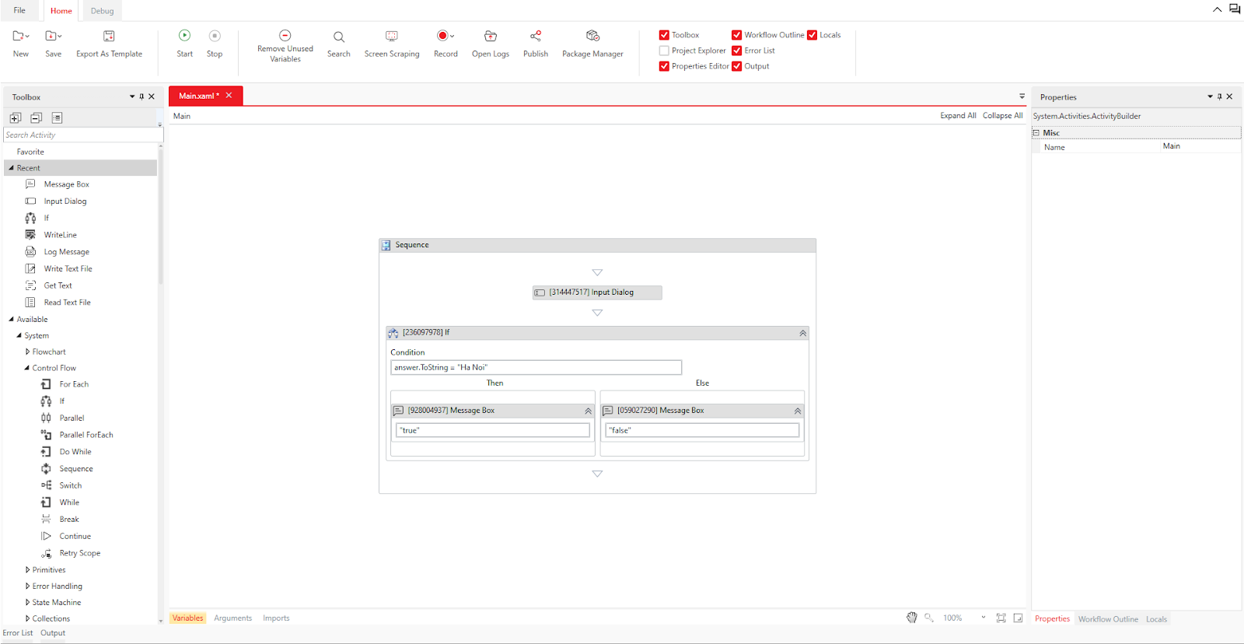Enable the Project Explorer checkbox
The height and width of the screenshot is (644, 1244).
pos(664,51)
